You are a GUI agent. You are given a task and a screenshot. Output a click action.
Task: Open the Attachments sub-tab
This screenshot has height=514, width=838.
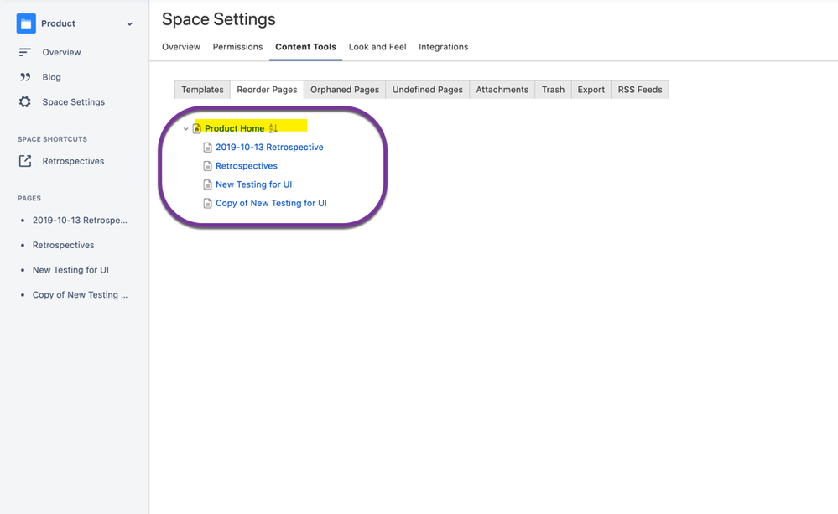(502, 90)
